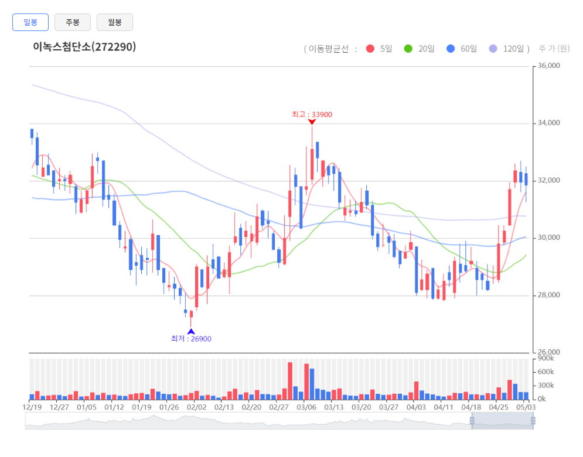Click the 02/02 date axis label
Image resolution: width=583 pixels, height=457 pixels.
click(197, 407)
